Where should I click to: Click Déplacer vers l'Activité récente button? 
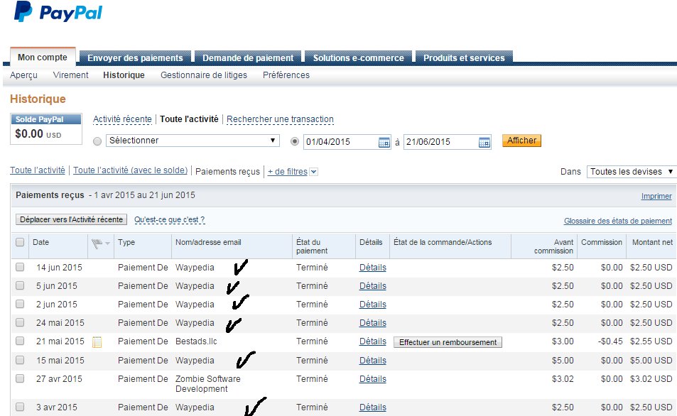click(x=71, y=219)
